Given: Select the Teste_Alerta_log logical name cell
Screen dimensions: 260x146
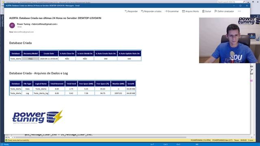Looking at the screenshot, I should point(41,93).
